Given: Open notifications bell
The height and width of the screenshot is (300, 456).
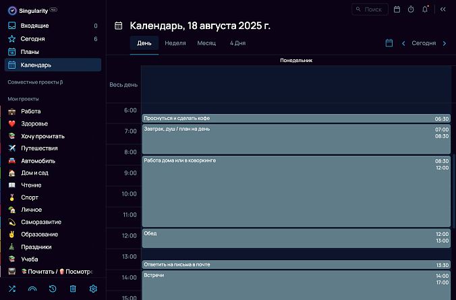Looking at the screenshot, I should click(x=425, y=9).
